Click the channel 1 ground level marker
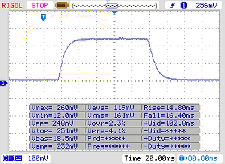The height and width of the screenshot is (164, 225). (x=3, y=83)
